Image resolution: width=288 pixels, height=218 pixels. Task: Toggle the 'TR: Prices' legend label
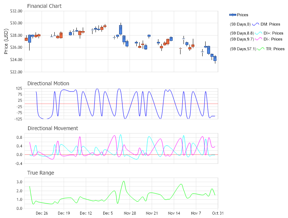(x=275, y=49)
